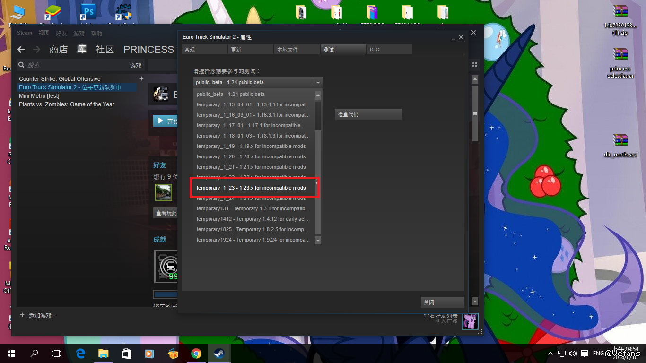Viewport: 646px width, 363px height.
Task: Switch to the 本地文件 tab
Action: pyautogui.click(x=297, y=50)
